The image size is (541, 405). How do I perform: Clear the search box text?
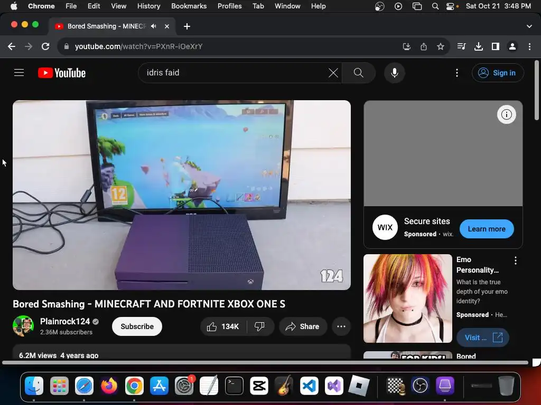(x=333, y=73)
